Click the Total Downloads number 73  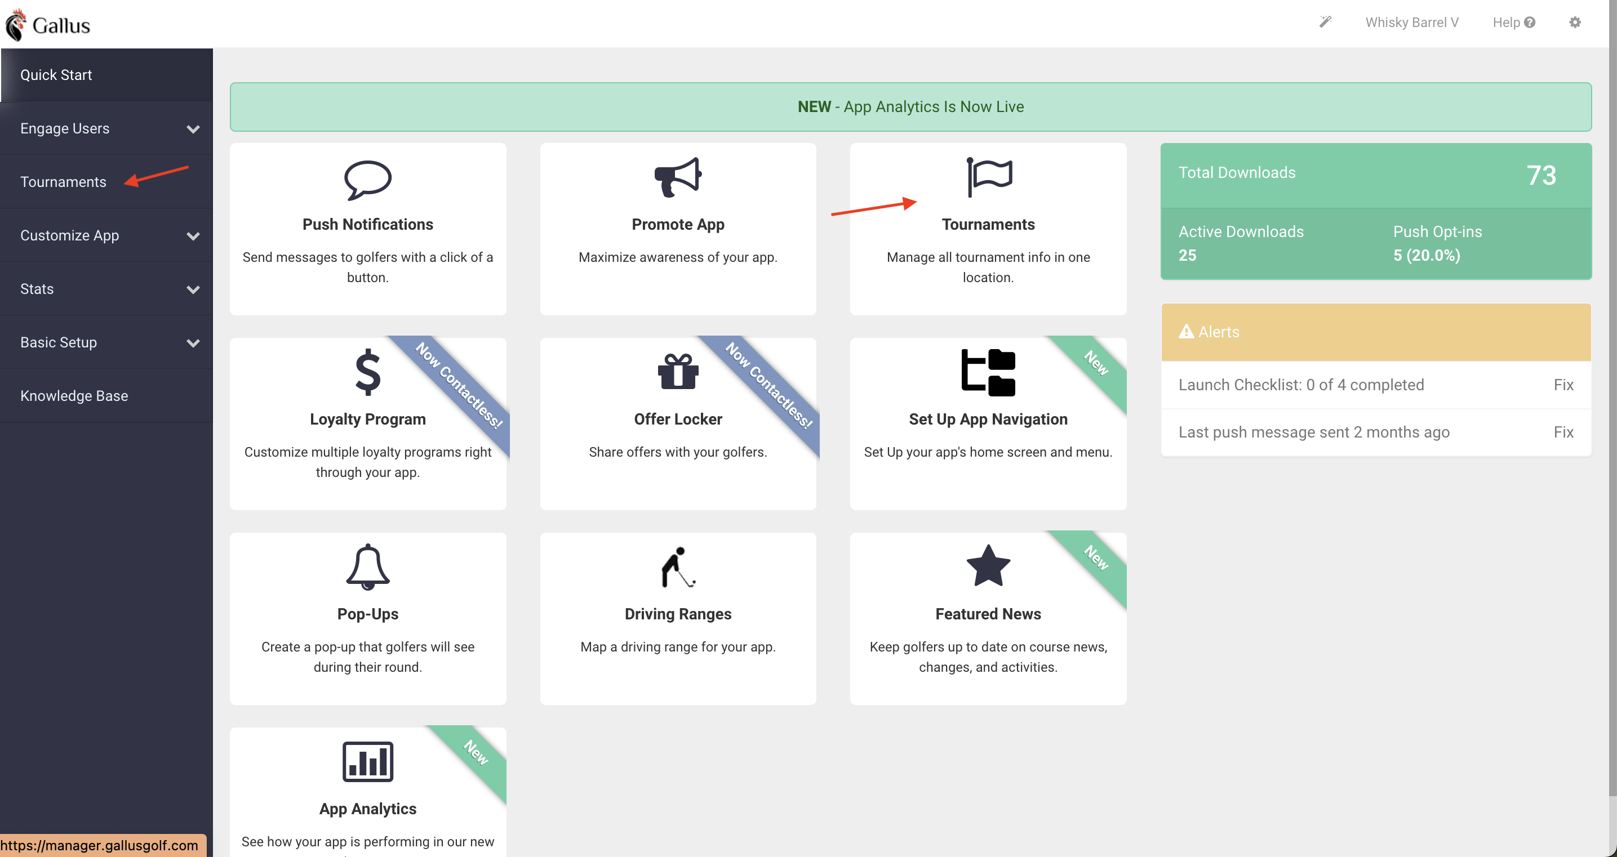point(1541,175)
